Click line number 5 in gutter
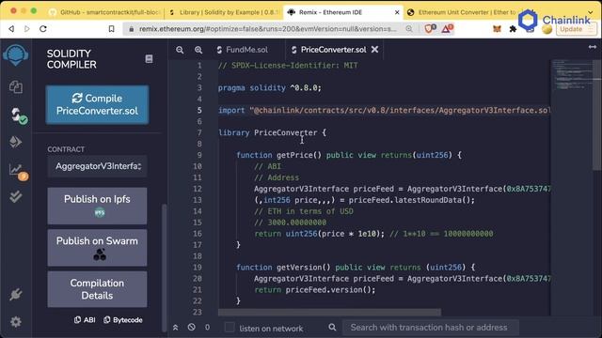The image size is (602, 338). [x=199, y=111]
